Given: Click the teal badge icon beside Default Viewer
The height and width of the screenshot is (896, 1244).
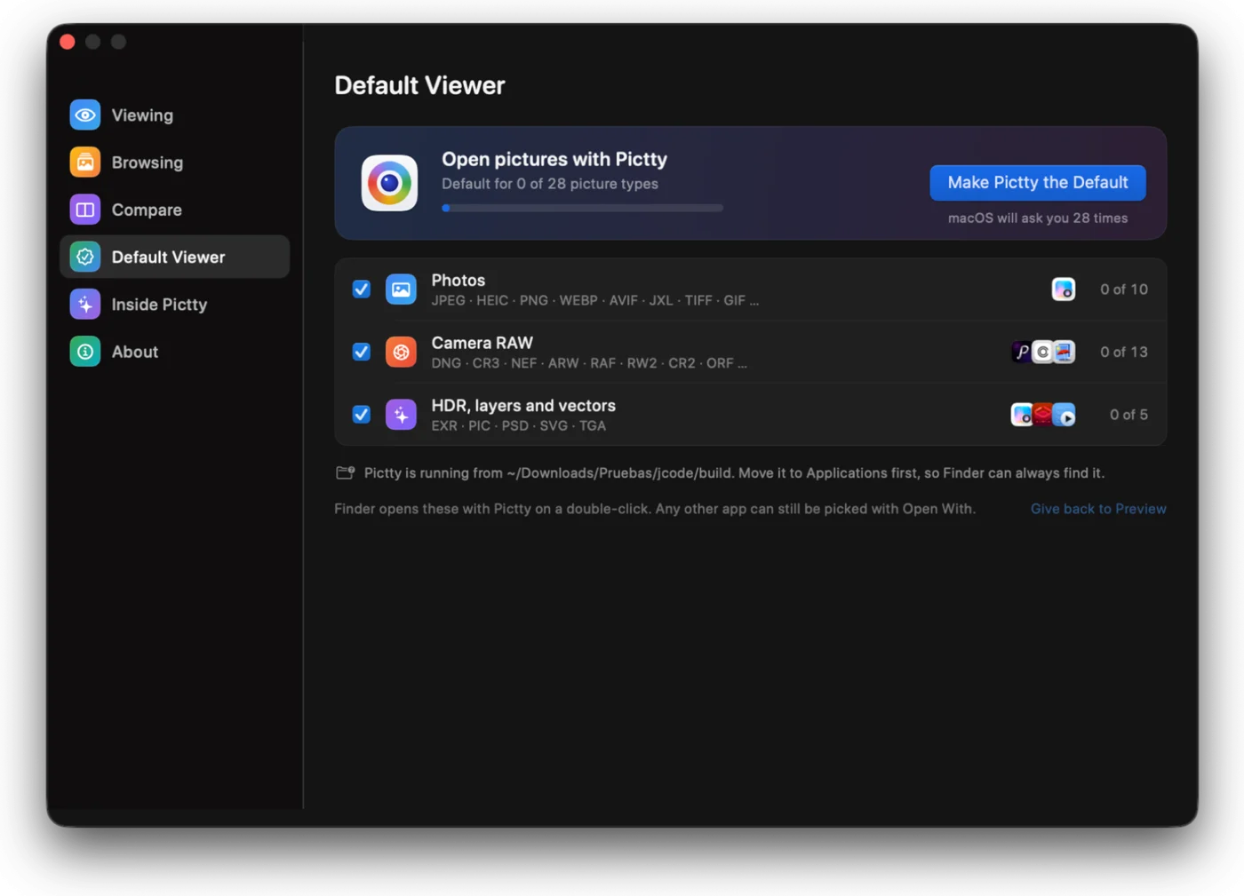Looking at the screenshot, I should coord(85,257).
